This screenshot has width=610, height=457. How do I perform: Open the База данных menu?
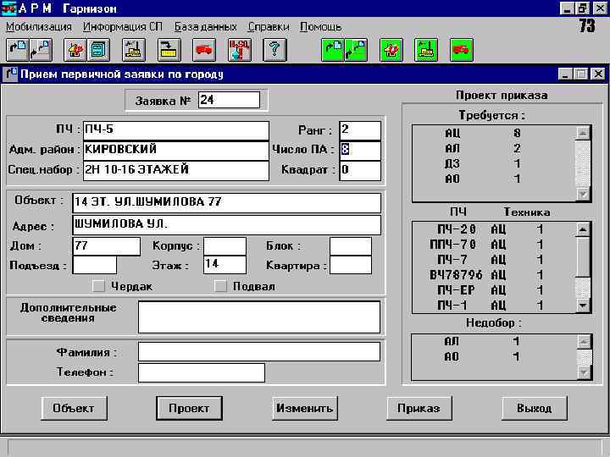(205, 27)
